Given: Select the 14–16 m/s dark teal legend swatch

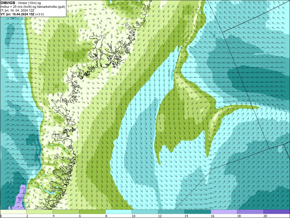Looking at the screenshot, I should (198, 212).
